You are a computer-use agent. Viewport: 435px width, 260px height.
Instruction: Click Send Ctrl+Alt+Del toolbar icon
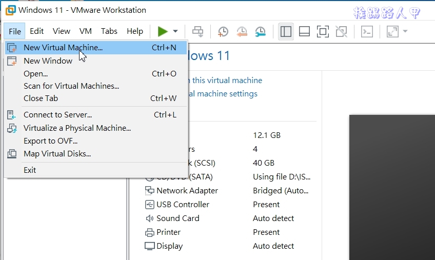pos(198,31)
